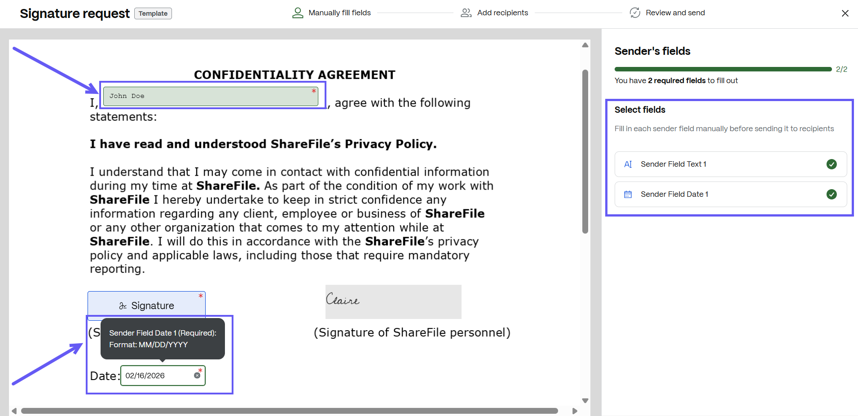The image size is (858, 416).
Task: Click the calendar icon for Sender Field Date 1
Action: [628, 195]
